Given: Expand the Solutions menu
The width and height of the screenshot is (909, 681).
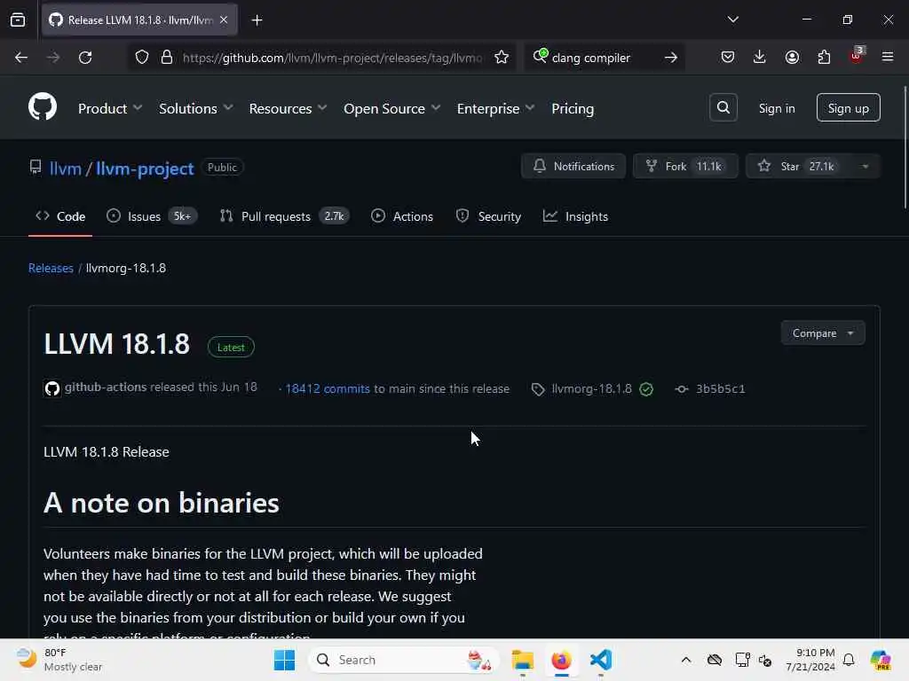Looking at the screenshot, I should pyautogui.click(x=195, y=108).
